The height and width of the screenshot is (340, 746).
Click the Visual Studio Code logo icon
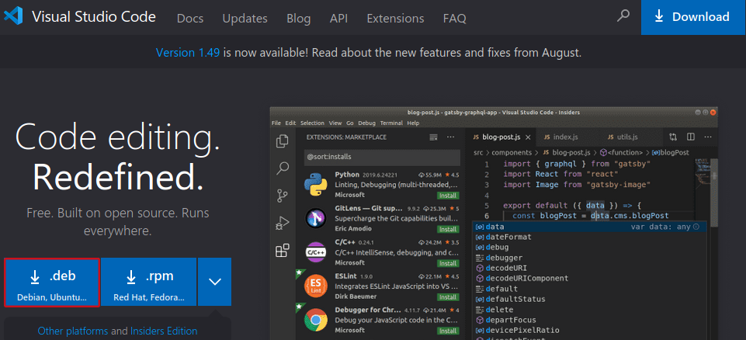(13, 16)
